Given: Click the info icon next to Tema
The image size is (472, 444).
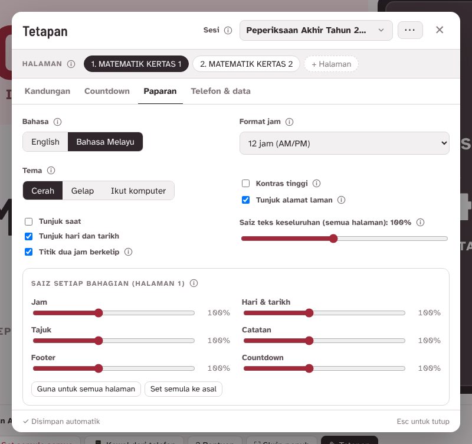Looking at the screenshot, I should [x=51, y=171].
